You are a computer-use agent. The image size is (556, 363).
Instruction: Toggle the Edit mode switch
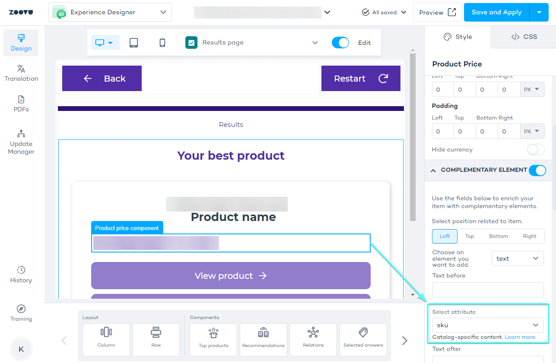340,43
